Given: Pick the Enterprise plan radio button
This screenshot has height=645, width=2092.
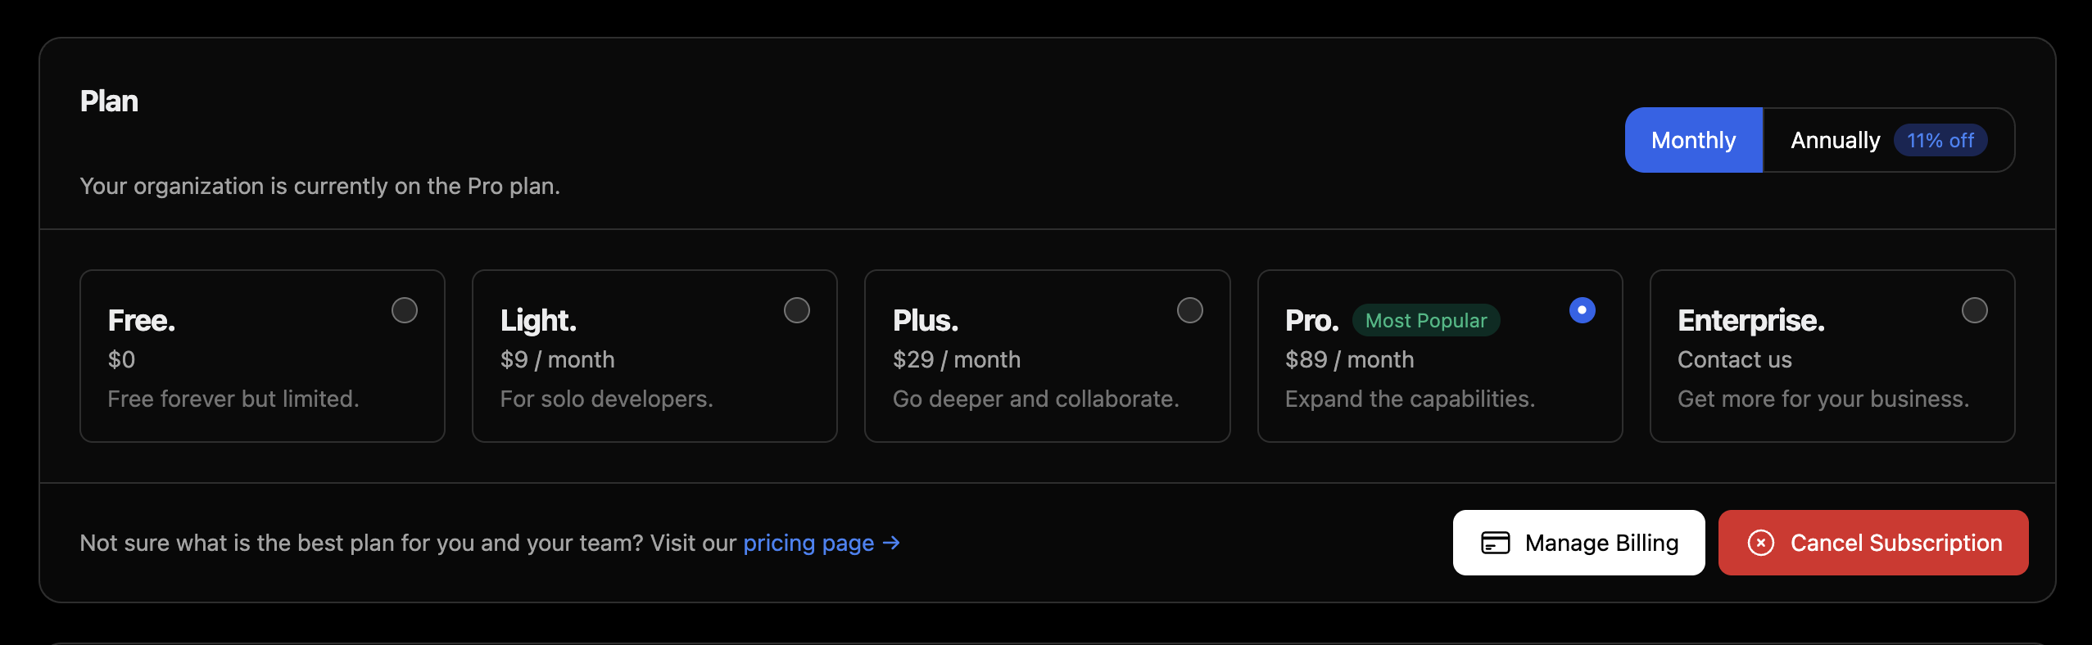Looking at the screenshot, I should [x=1974, y=310].
